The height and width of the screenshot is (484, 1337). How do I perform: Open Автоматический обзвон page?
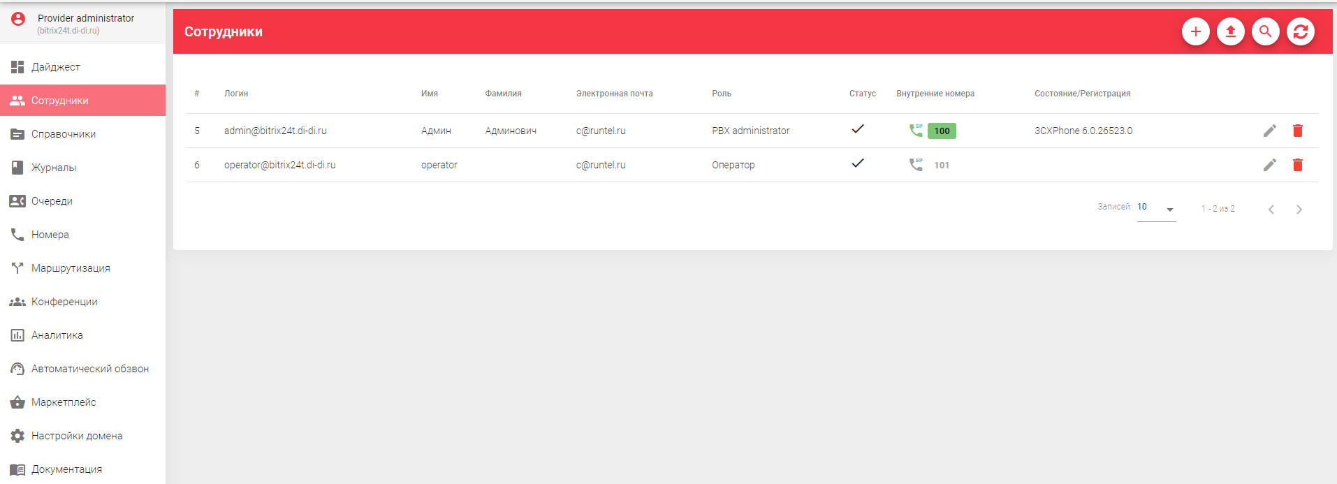(82, 369)
